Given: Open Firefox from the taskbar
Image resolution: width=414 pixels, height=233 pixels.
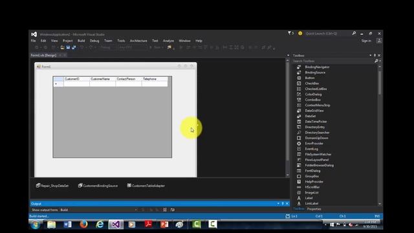Looking at the screenshot, I should pyautogui.click(x=83, y=225).
